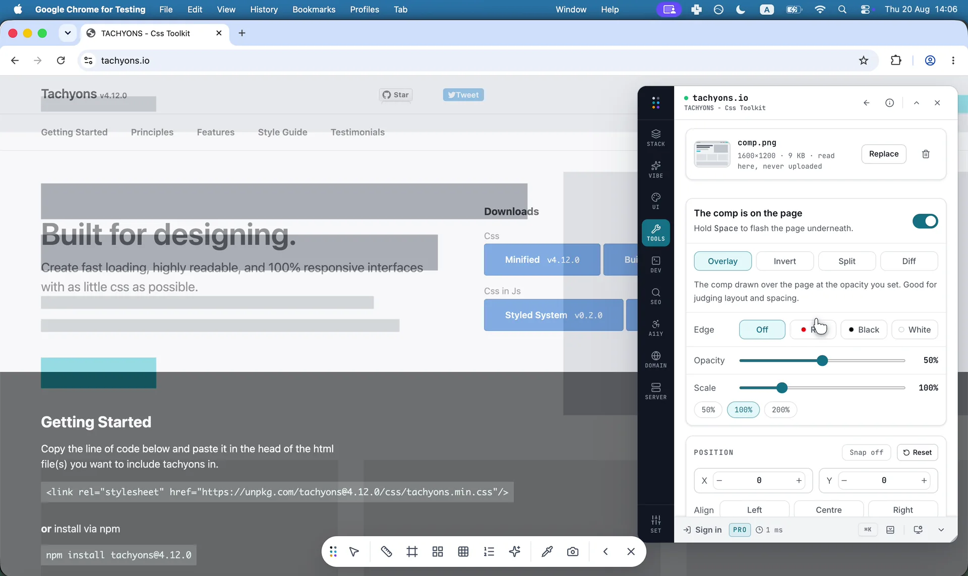Download the Minified v4.12.0 CSS

(542, 260)
